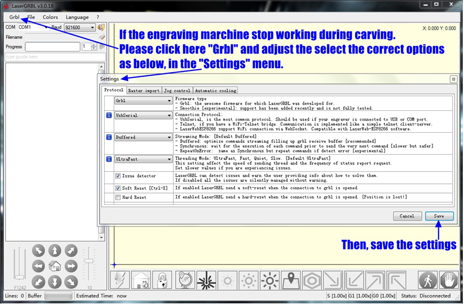Click the walking man resume icon
The image size is (464, 304).
428,280
